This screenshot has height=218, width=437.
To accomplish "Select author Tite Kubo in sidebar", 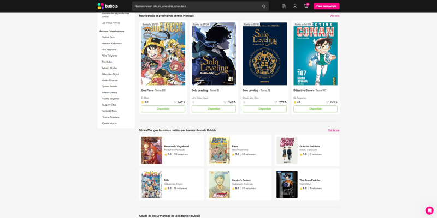I will click(x=107, y=62).
